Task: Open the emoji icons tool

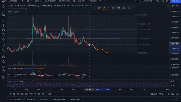Action: point(3,39)
